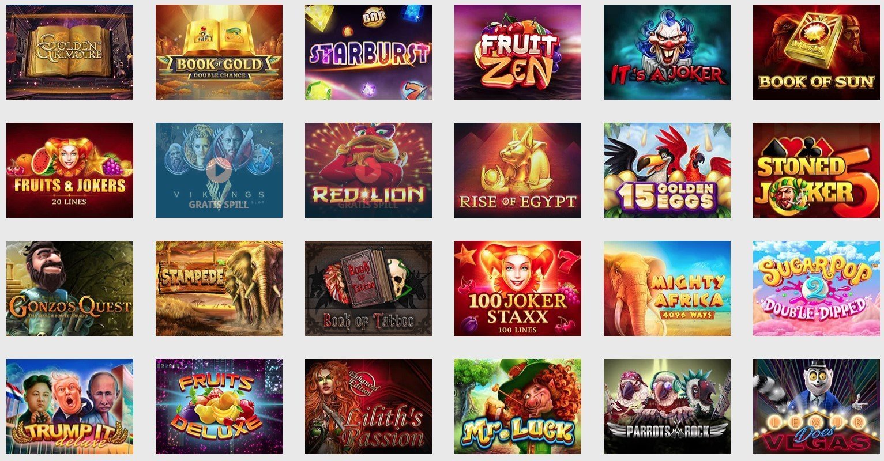
Task: Click play button on Red Lion game
Action: tap(368, 170)
